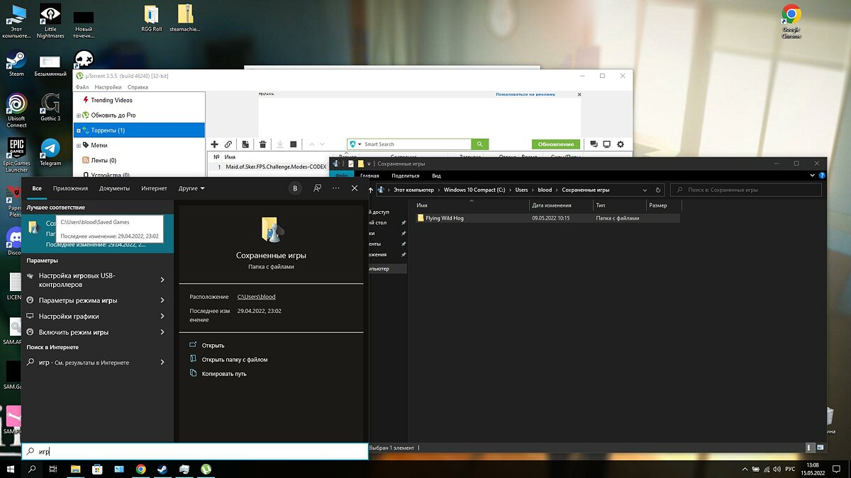Image resolution: width=851 pixels, height=478 pixels.
Task: Click the green Smart Search magnifier button
Action: point(480,144)
